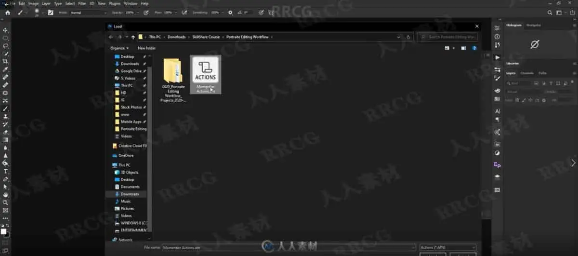Open the Flow slider dropdown

(x=175, y=13)
